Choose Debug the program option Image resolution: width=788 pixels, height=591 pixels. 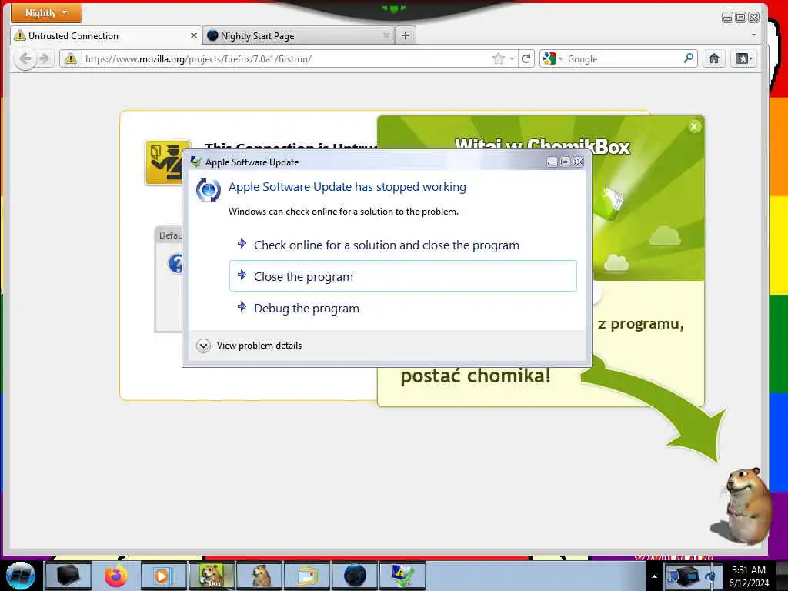tap(403, 308)
